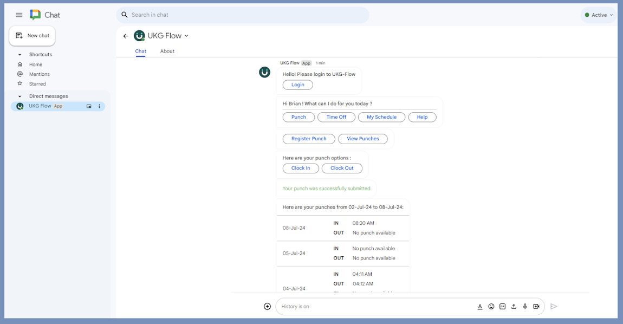Click the plus icon beside message box
Image resolution: width=623 pixels, height=324 pixels.
coord(267,307)
